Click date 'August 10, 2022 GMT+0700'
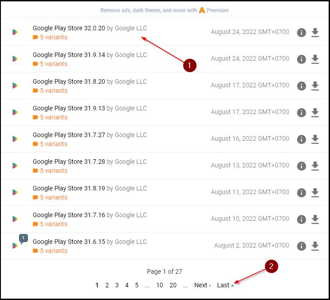The width and height of the screenshot is (330, 300). coord(250,219)
